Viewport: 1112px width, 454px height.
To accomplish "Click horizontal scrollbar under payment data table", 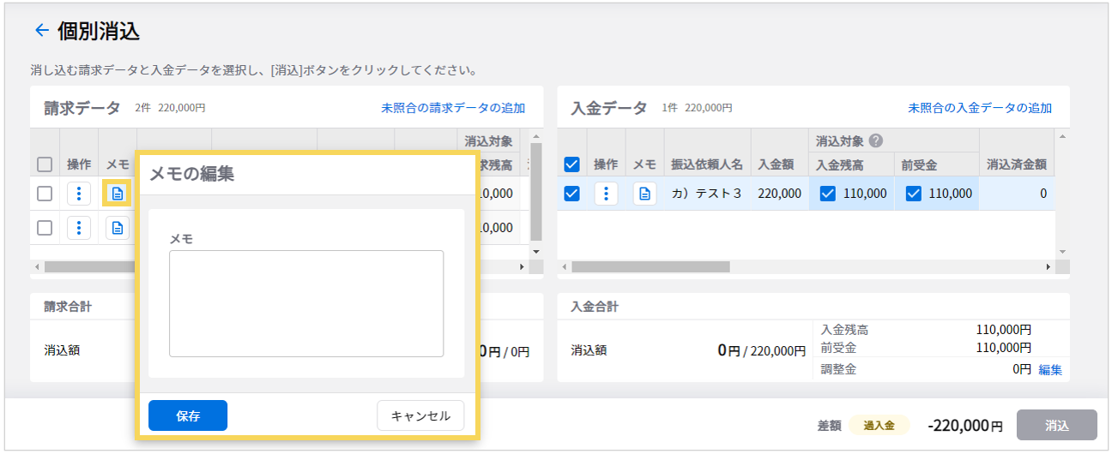I will click(x=650, y=267).
